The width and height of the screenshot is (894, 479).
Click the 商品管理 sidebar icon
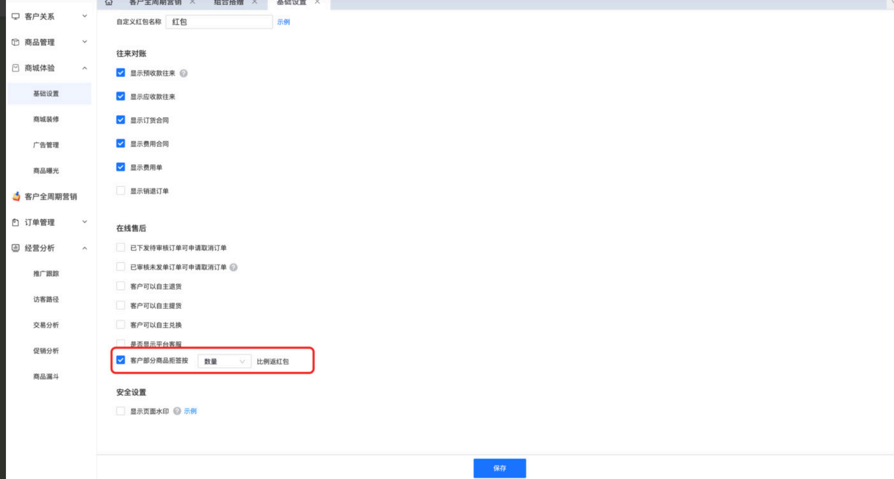[x=16, y=42]
